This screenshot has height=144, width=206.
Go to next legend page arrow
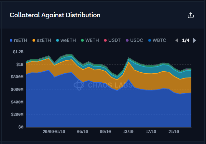tap(195, 40)
